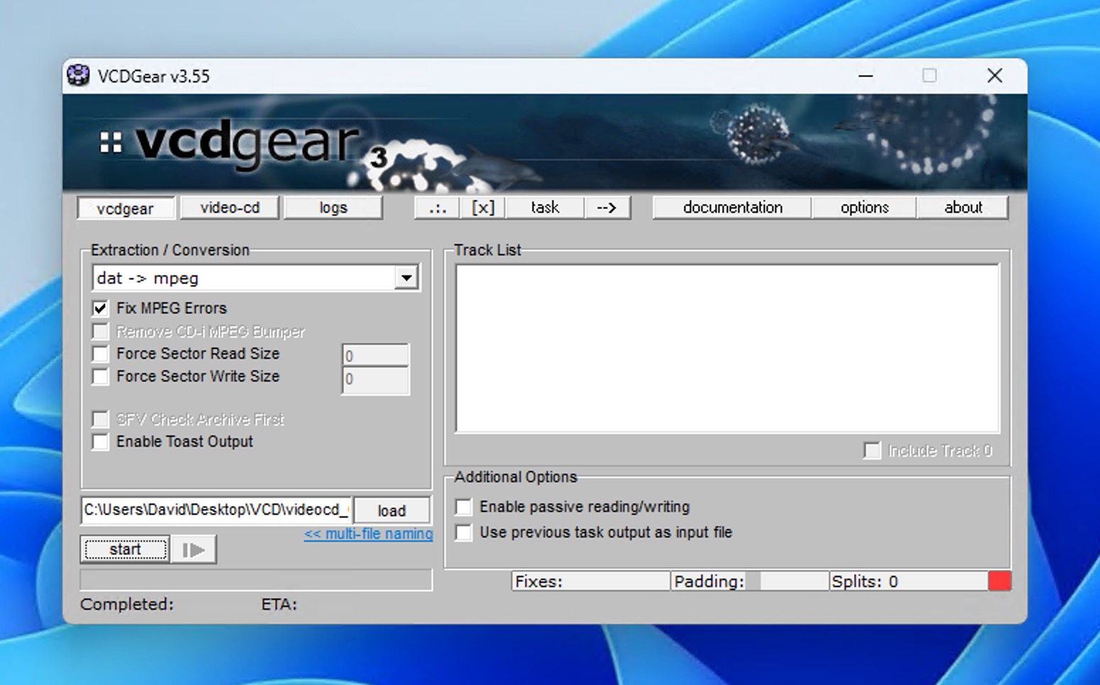Enable Toast Output checkbox
Image resolution: width=1100 pixels, height=685 pixels.
coord(100,442)
